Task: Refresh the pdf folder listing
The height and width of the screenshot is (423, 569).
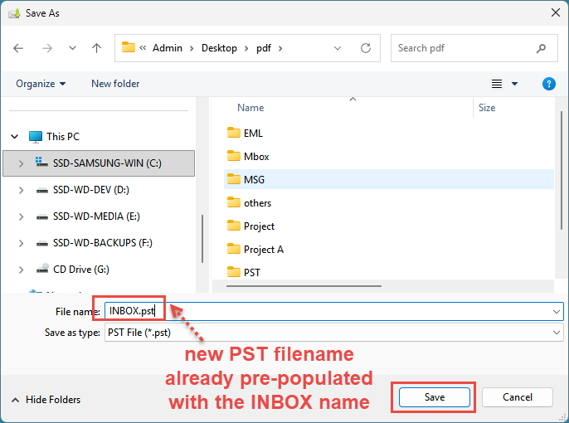Action: tap(366, 48)
